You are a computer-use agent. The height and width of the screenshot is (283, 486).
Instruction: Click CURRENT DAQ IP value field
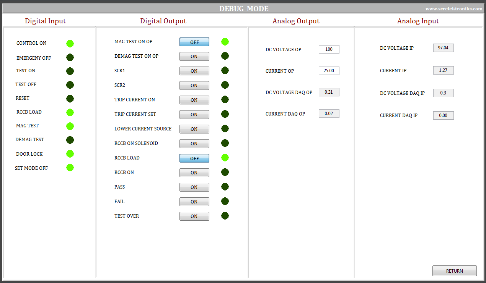(x=444, y=115)
